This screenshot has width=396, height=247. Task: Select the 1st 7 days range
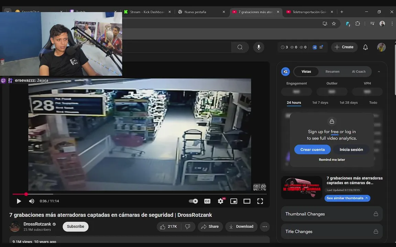(x=320, y=103)
